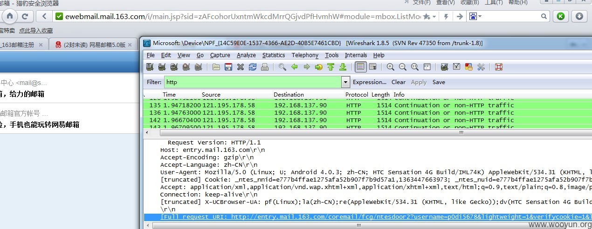The width and height of the screenshot is (592, 229).
Task: Open Wireshark File menu
Action: pos(151,55)
